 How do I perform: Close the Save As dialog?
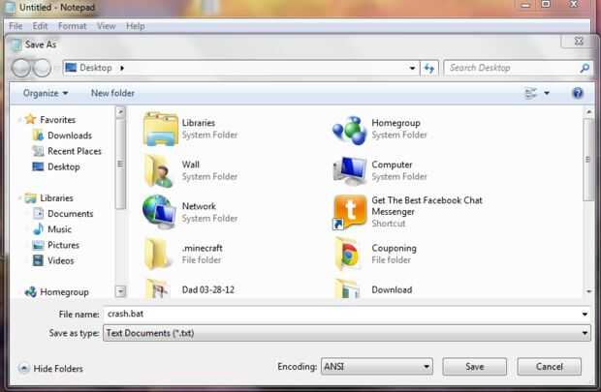[579, 41]
